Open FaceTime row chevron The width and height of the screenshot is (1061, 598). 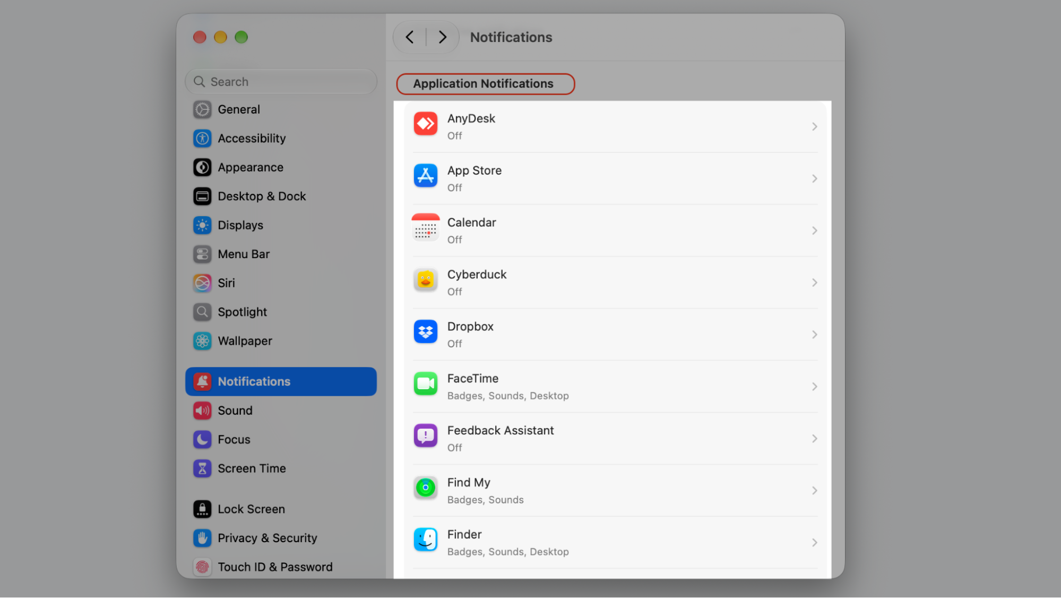pyautogui.click(x=814, y=387)
